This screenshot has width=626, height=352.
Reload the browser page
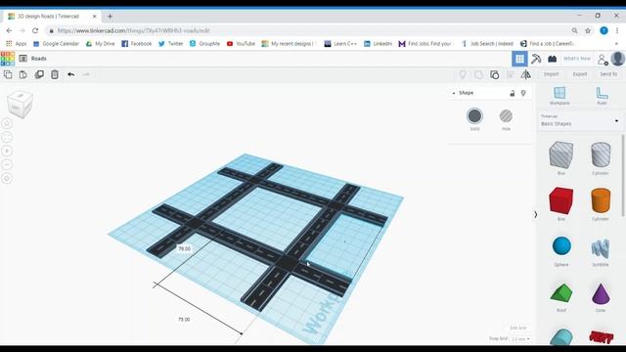pyautogui.click(x=35, y=30)
